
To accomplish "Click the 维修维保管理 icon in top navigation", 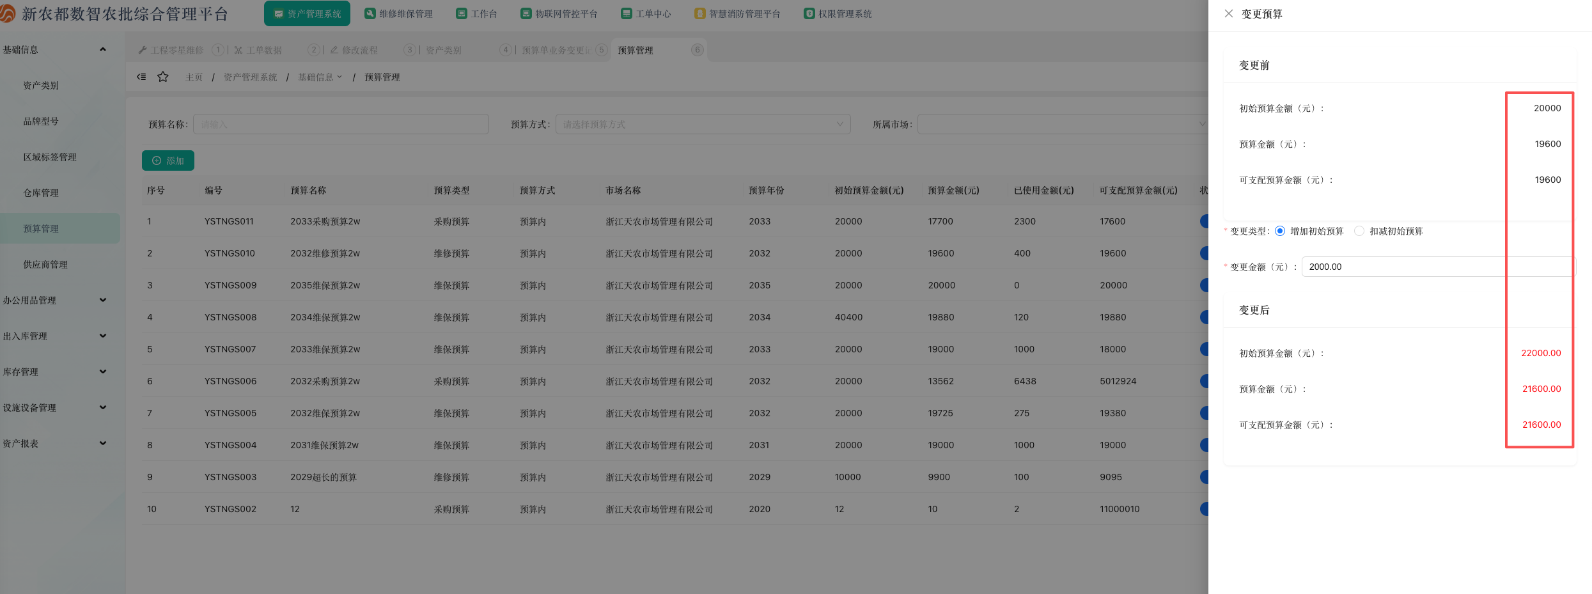I will tap(370, 13).
